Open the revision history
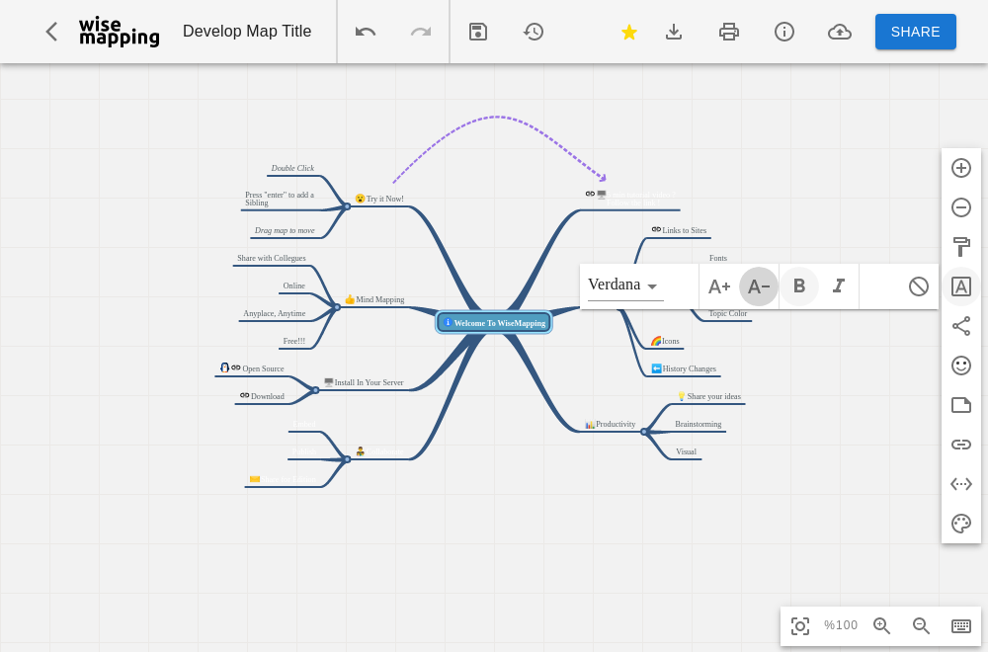 tap(534, 32)
